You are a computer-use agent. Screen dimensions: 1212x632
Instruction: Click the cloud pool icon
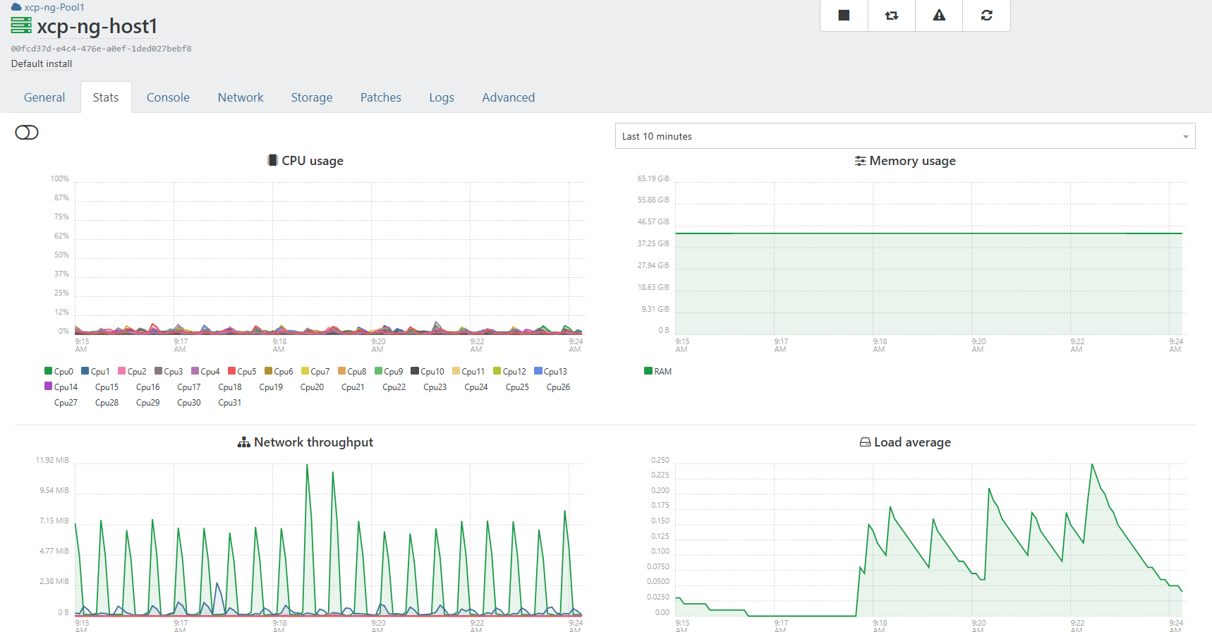pyautogui.click(x=16, y=7)
